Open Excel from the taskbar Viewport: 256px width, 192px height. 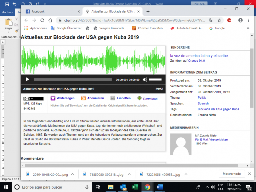(x=135, y=187)
